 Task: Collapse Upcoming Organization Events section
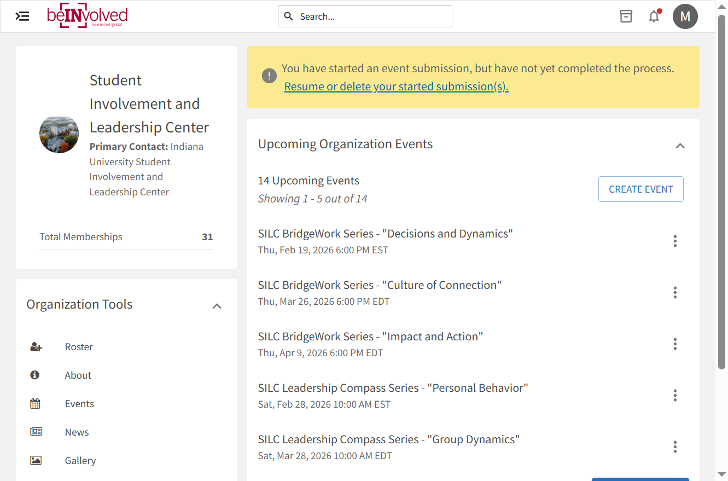(x=680, y=146)
